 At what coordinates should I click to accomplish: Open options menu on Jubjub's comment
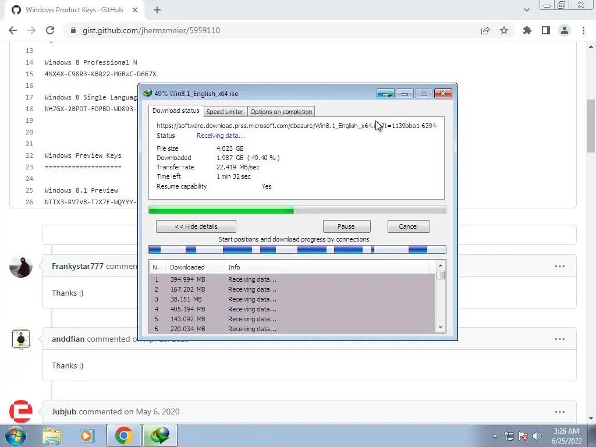pyautogui.click(x=560, y=411)
